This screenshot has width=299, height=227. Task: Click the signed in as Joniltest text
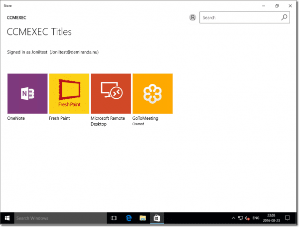(53, 52)
